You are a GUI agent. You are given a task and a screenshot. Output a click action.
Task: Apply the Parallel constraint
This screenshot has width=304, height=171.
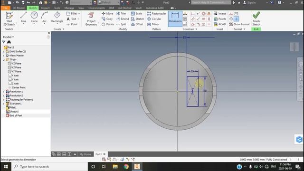[193, 19]
